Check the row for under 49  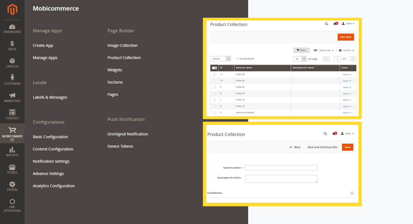click(x=214, y=87)
